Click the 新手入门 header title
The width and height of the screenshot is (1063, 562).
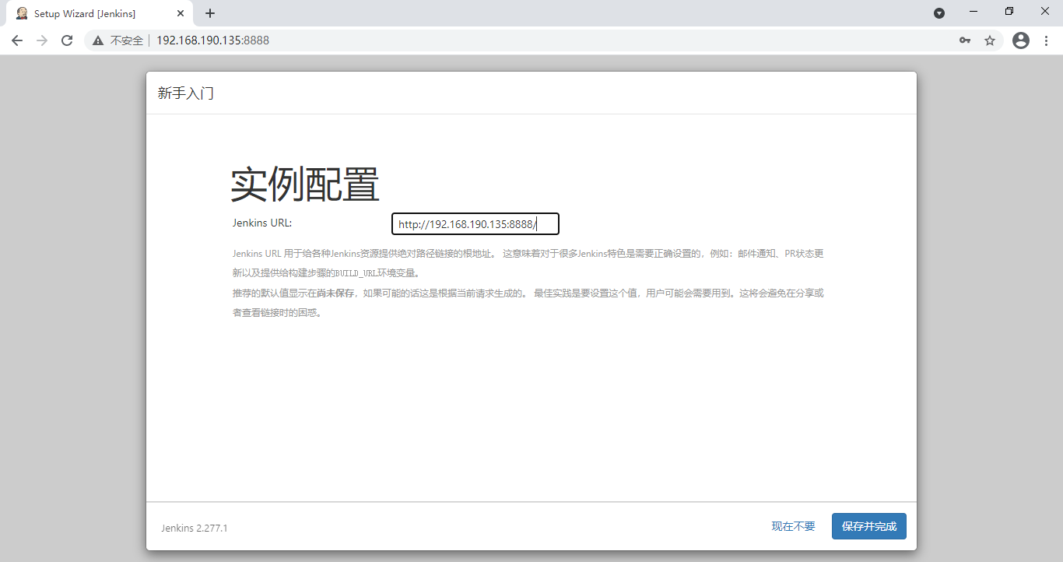point(186,93)
